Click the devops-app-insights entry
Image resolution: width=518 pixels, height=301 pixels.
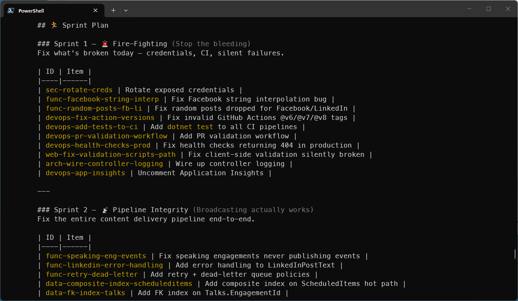(85, 173)
